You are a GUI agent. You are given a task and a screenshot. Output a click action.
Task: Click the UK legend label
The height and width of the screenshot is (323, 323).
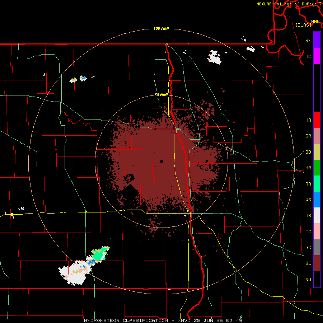click(308, 57)
